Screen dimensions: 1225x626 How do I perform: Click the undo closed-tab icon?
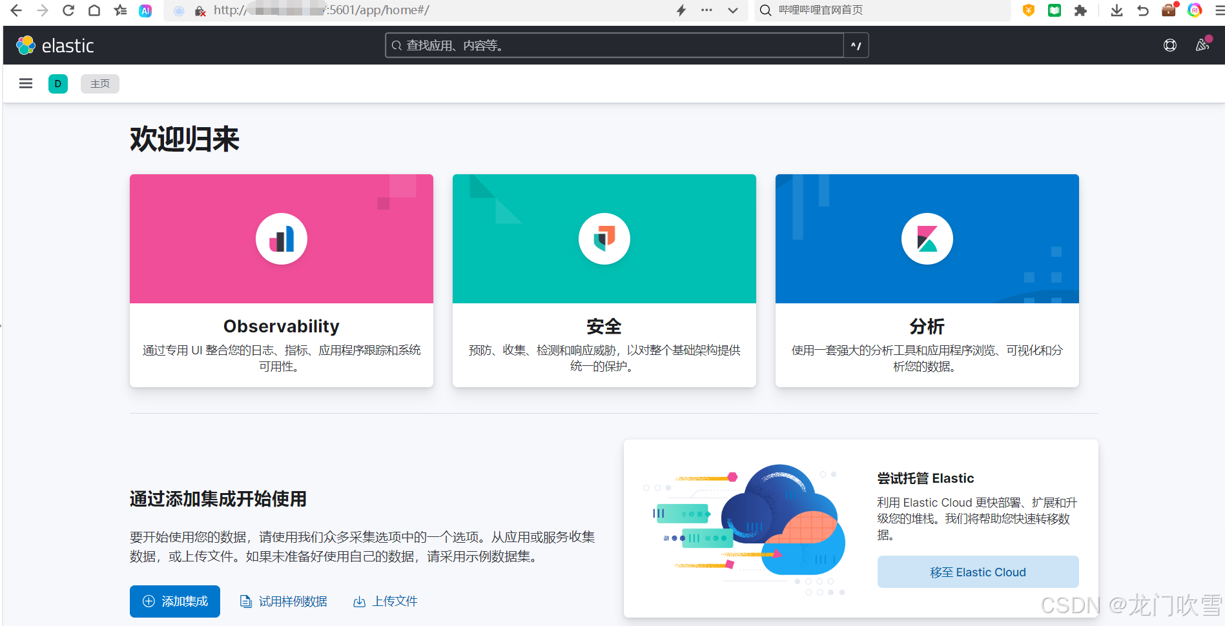pos(1143,10)
